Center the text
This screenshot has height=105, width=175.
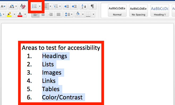(x=43, y=14)
